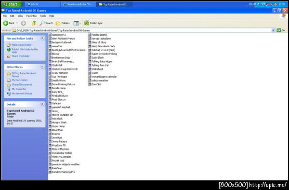Open the Tools menu

coord(43,16)
